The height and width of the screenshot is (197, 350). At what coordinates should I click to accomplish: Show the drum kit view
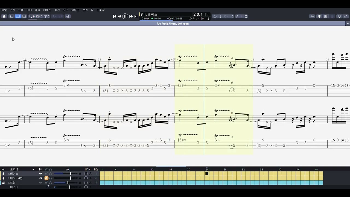pos(332,16)
